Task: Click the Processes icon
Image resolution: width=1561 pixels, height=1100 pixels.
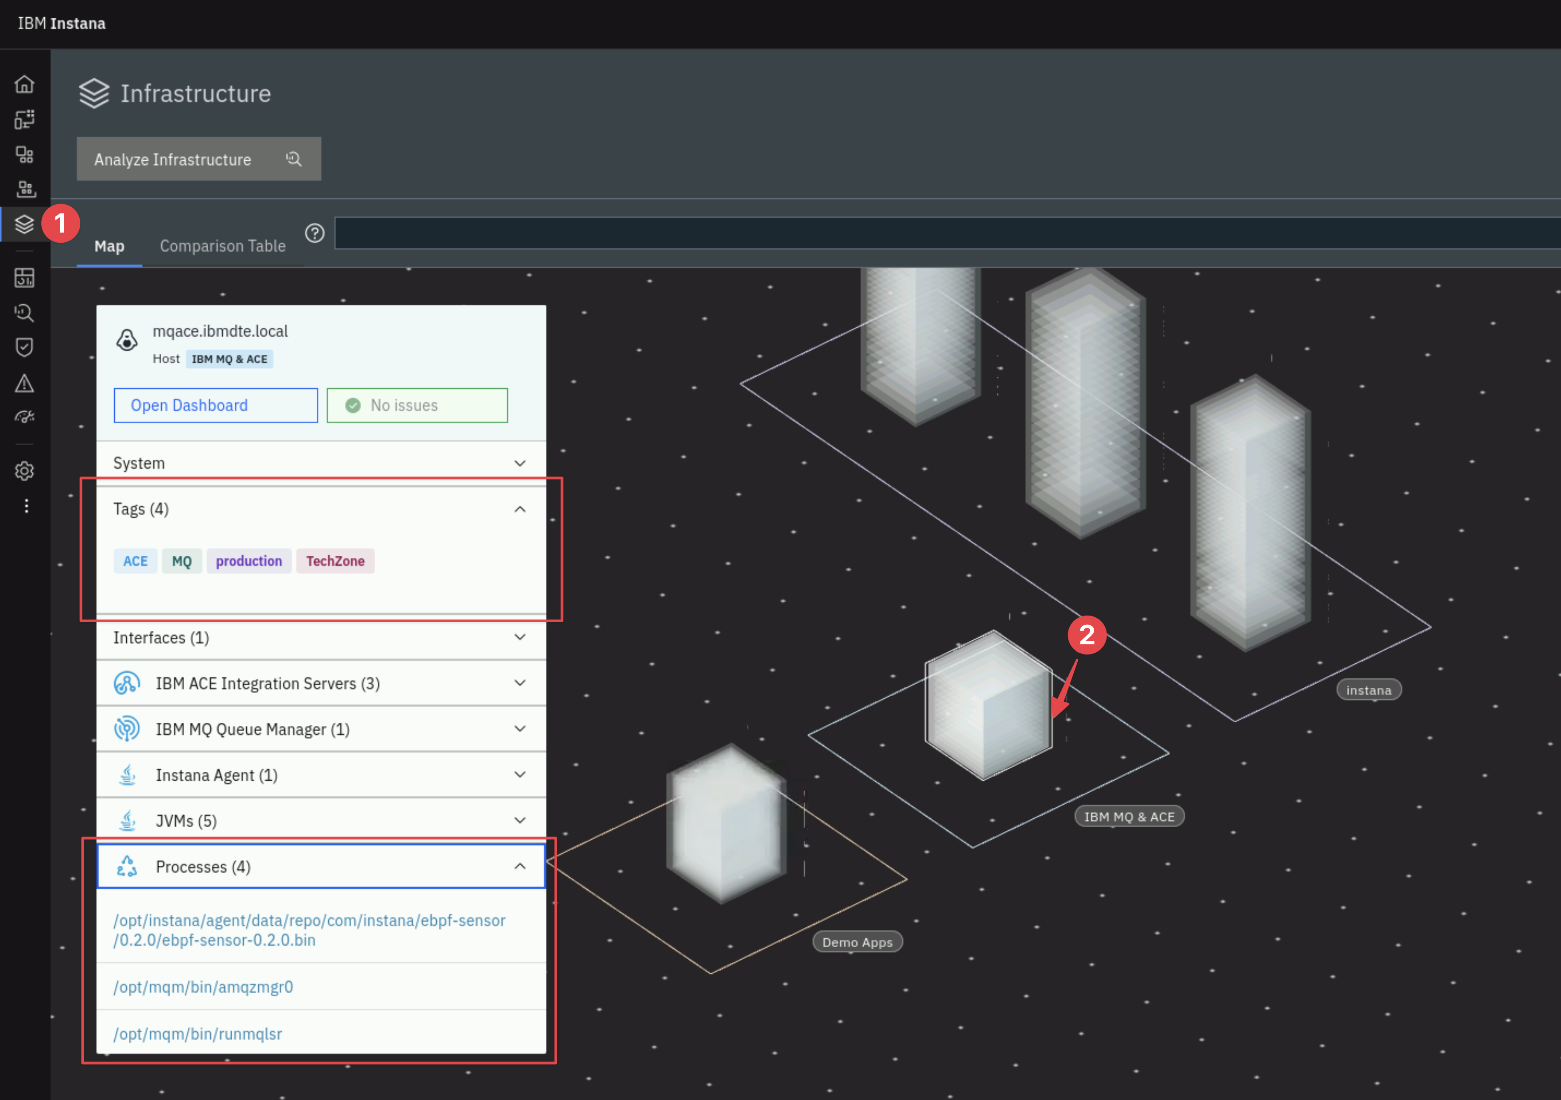Action: [127, 866]
